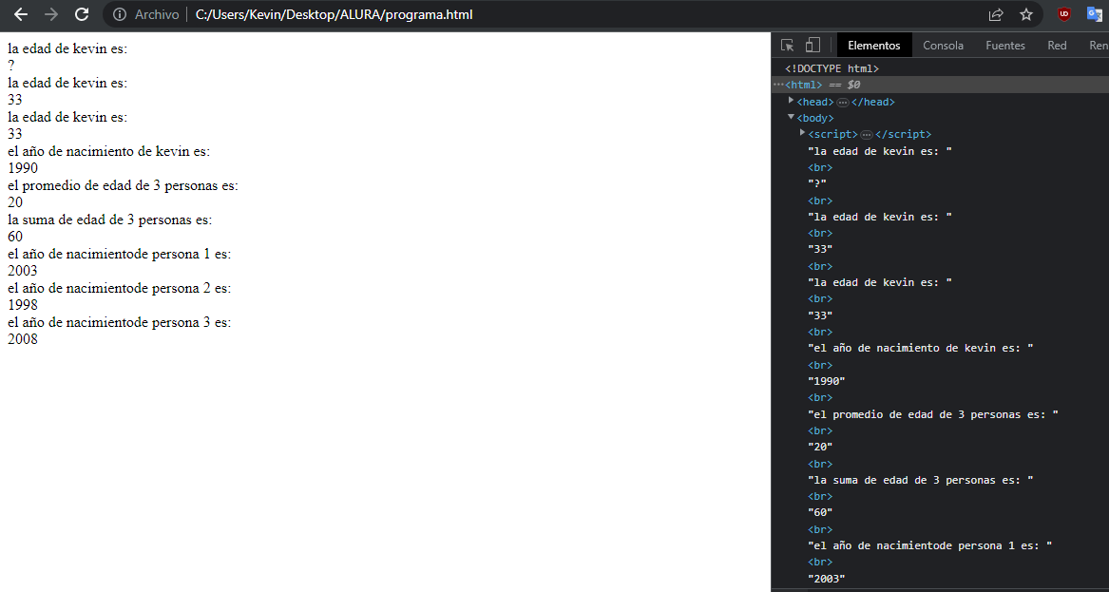Click page text "la suma de edad de 3 personas es:"
1109x592 pixels.
(x=110, y=220)
